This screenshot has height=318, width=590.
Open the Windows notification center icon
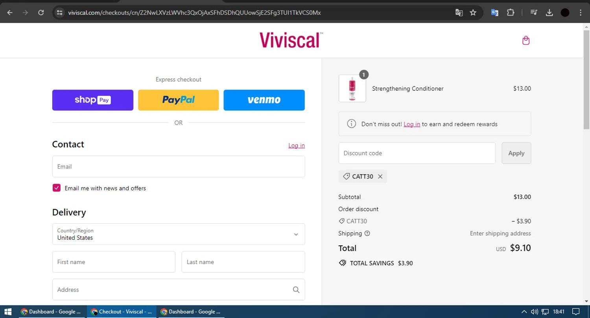click(576, 312)
